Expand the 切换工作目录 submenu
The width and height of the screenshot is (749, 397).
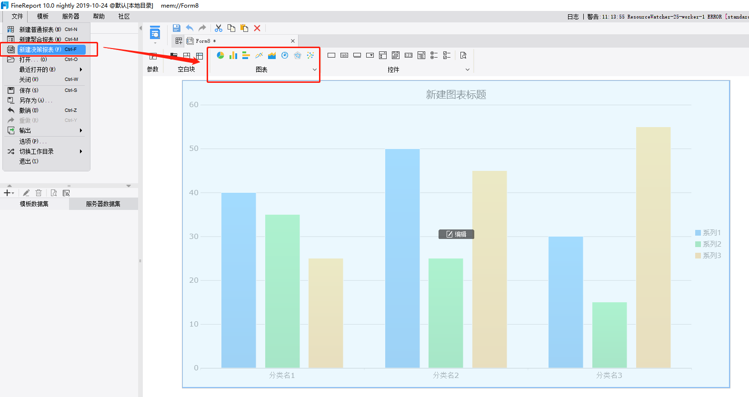[81, 151]
